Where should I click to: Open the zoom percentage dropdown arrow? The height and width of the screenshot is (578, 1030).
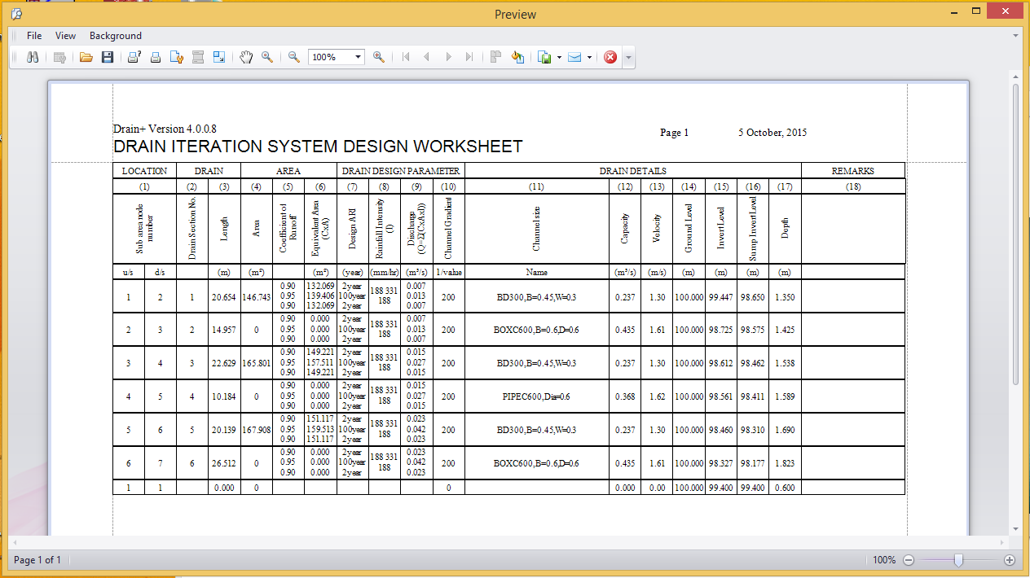click(359, 57)
